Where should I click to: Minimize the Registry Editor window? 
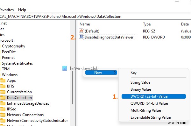[177, 2]
